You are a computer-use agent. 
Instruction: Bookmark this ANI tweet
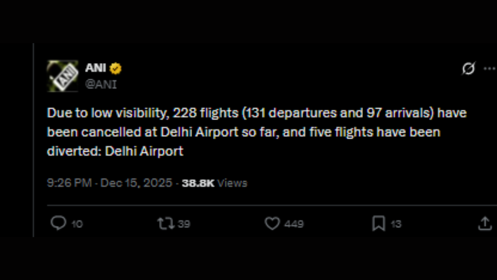pyautogui.click(x=378, y=224)
